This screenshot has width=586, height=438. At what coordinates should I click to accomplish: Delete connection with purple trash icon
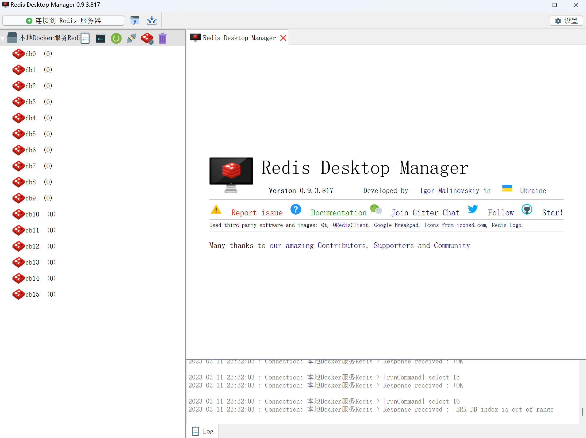coord(163,39)
